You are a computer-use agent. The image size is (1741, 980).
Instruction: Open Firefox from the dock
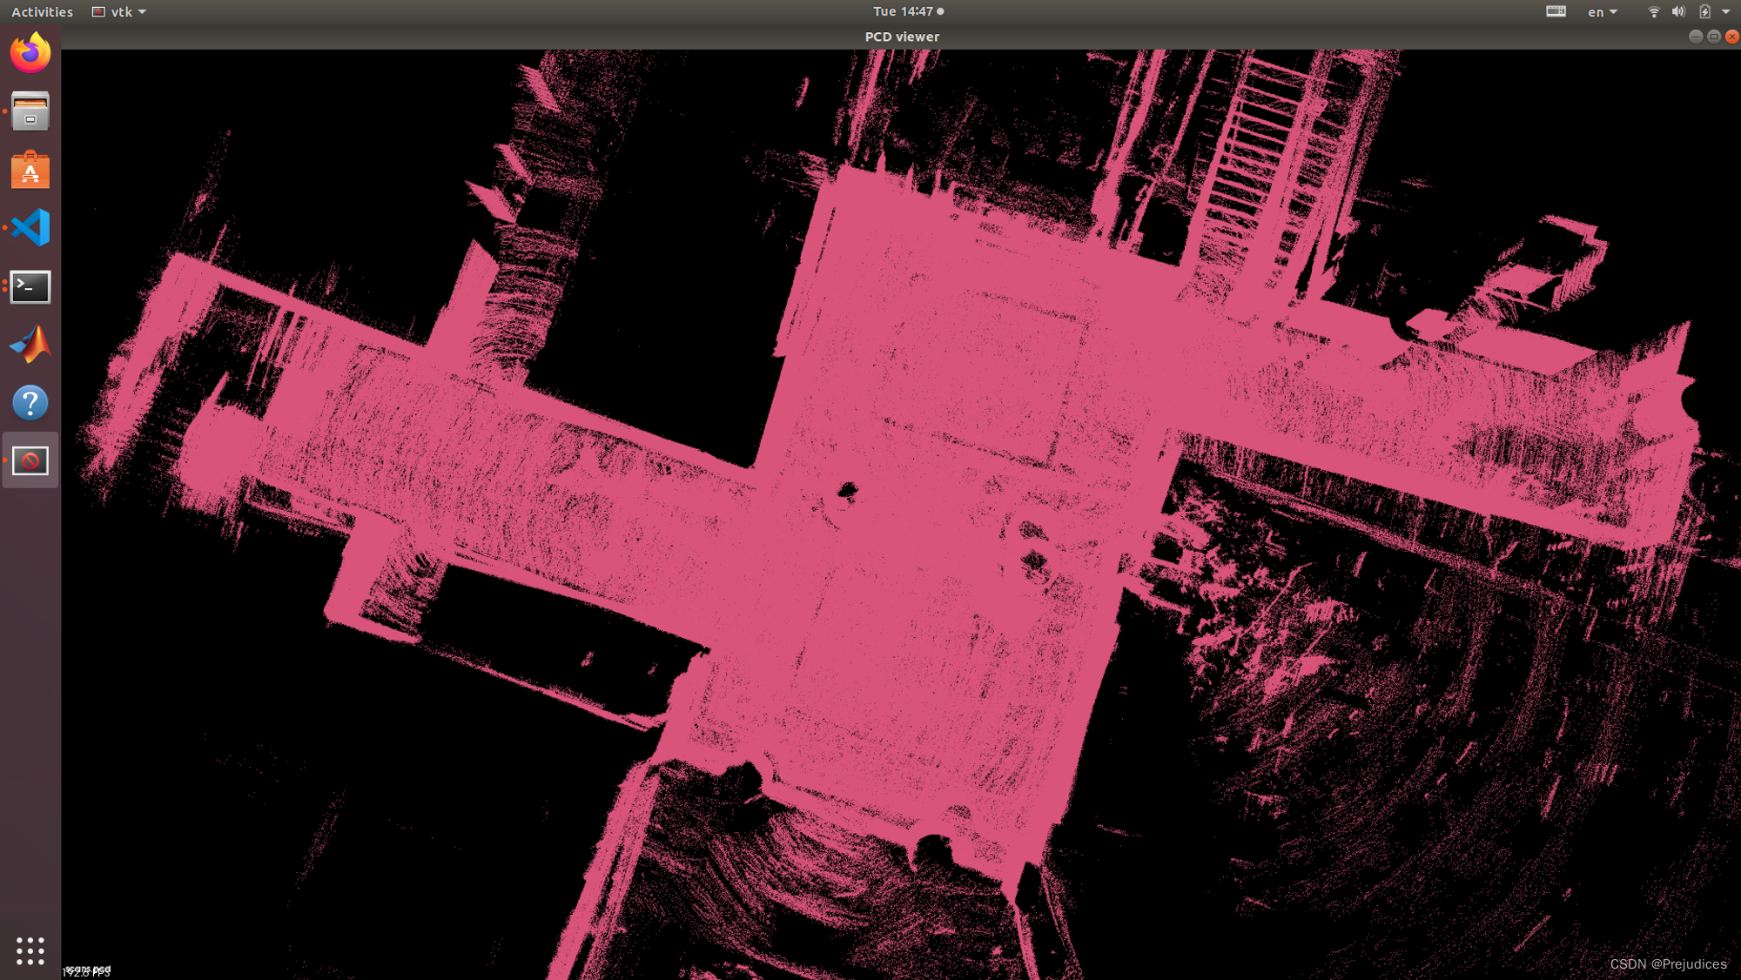click(30, 52)
